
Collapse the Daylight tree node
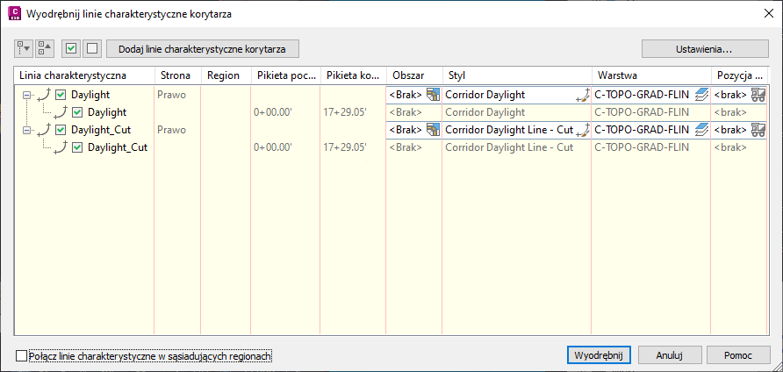[27, 95]
